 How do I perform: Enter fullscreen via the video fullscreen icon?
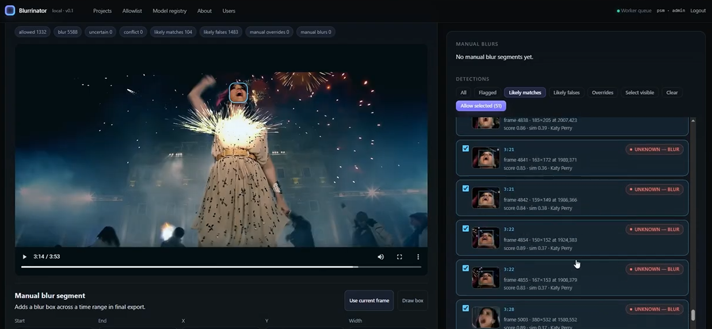399,257
